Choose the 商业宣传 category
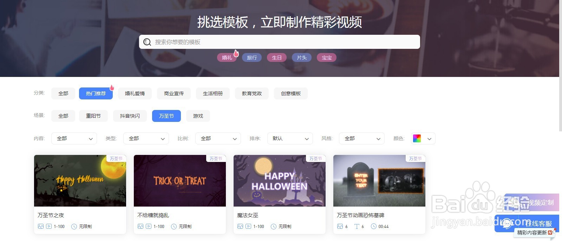Image resolution: width=562 pixels, height=241 pixels. pyautogui.click(x=174, y=93)
